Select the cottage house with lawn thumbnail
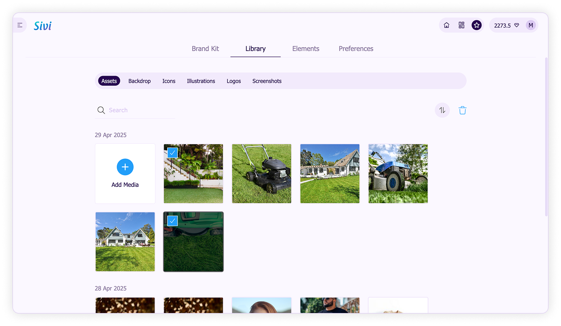This screenshot has height=326, width=561. [330, 174]
